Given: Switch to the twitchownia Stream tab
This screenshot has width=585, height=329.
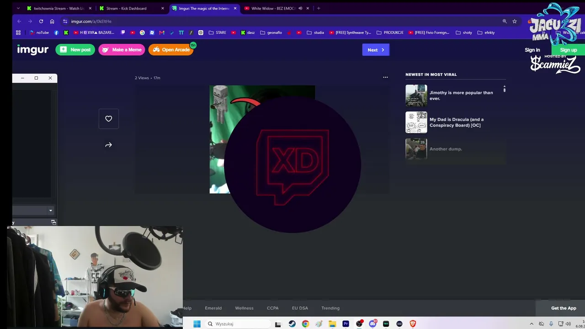Looking at the screenshot, I should [59, 8].
